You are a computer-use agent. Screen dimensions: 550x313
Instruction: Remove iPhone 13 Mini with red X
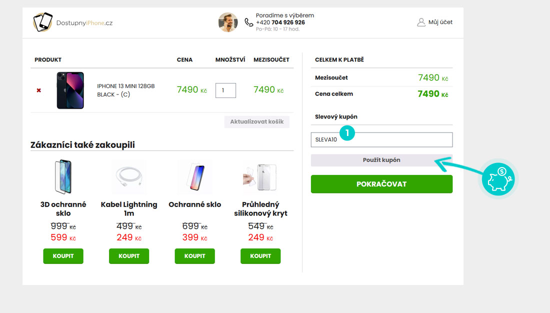[x=39, y=90]
